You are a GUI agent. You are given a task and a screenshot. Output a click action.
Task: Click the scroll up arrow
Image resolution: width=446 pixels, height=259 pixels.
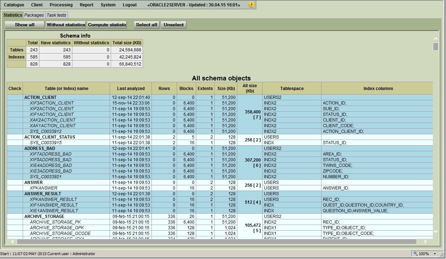click(x=436, y=39)
